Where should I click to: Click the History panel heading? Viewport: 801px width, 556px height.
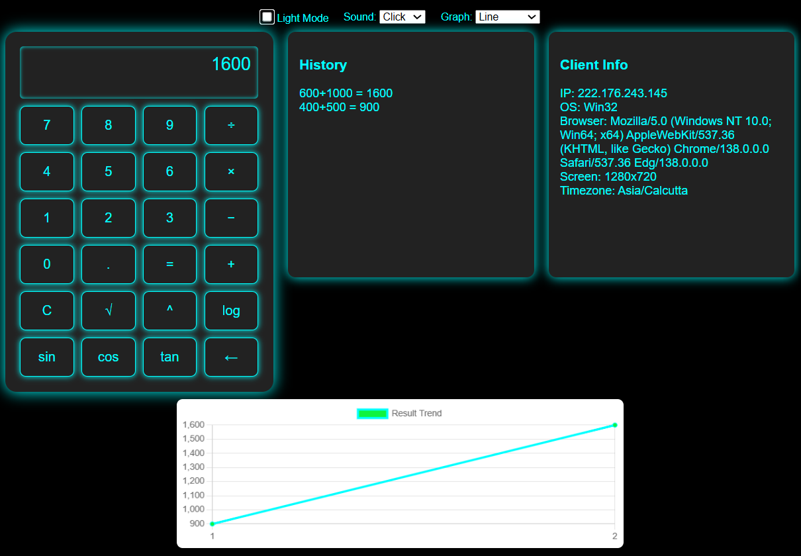coord(323,65)
